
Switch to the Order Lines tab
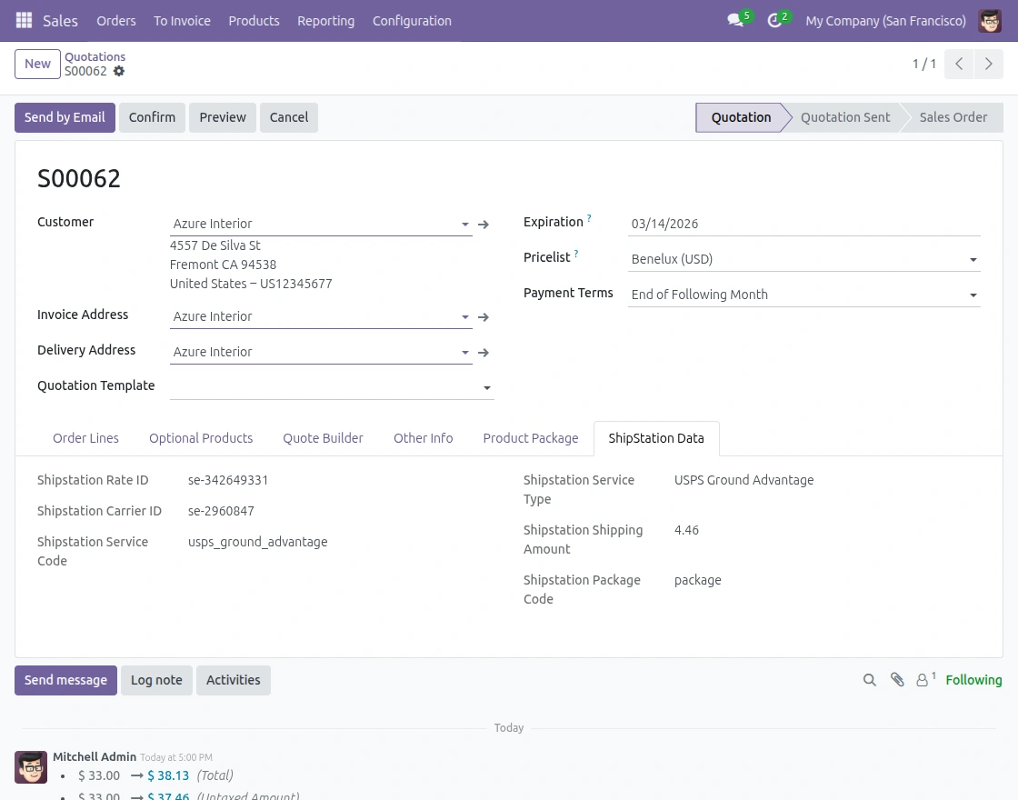point(85,438)
